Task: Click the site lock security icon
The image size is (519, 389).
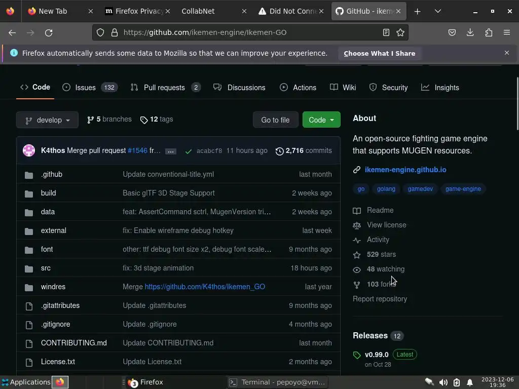Action: coord(115,32)
